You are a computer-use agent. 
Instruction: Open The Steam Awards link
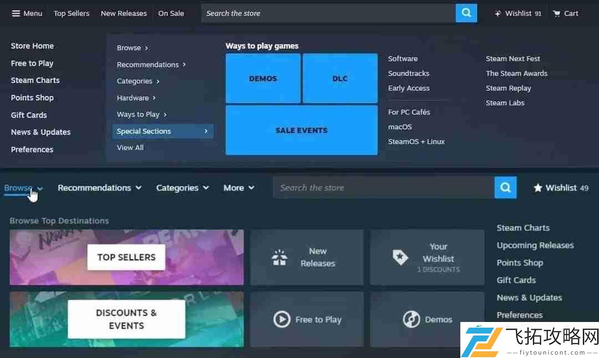(516, 73)
